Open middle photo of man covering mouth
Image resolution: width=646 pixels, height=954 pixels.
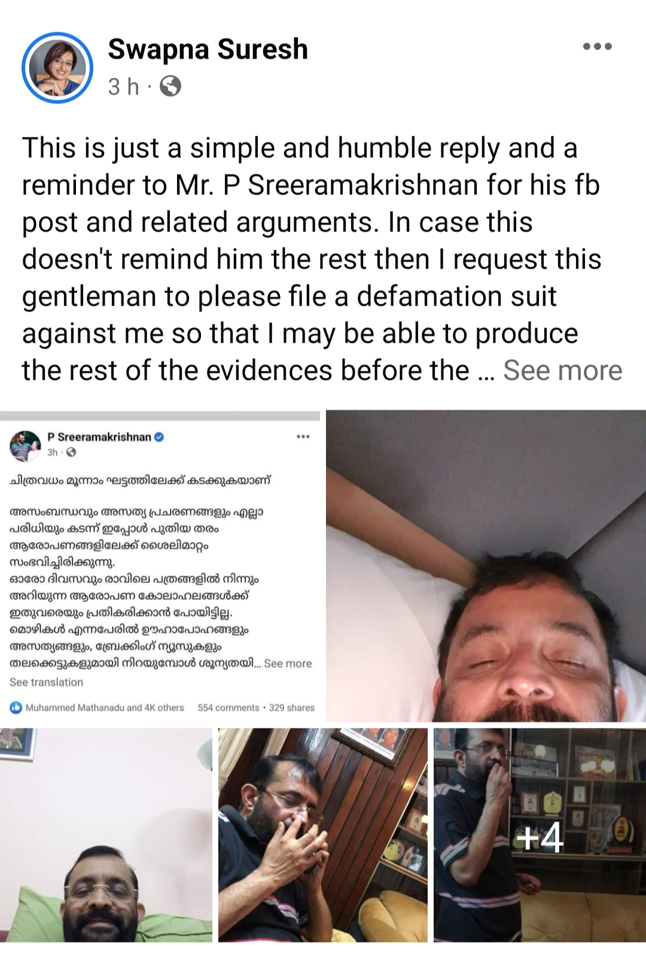point(323,835)
